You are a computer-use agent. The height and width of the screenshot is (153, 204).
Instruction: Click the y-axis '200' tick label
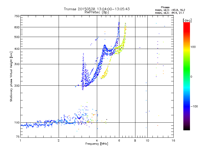coord(17,86)
